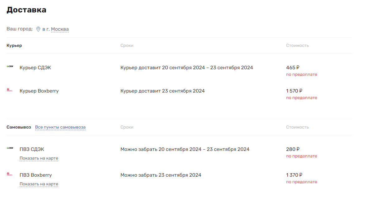Click the Boxberry logo beside Курьер Boxberry
This screenshot has height=204, width=367.
[x=9, y=90]
